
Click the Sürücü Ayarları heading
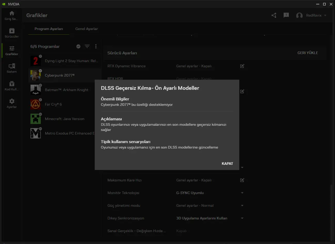pos(122,53)
